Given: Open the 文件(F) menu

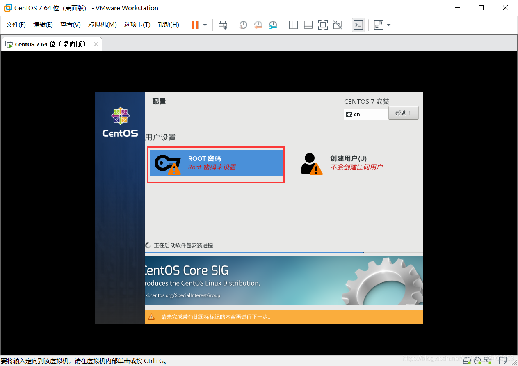Looking at the screenshot, I should coord(16,25).
